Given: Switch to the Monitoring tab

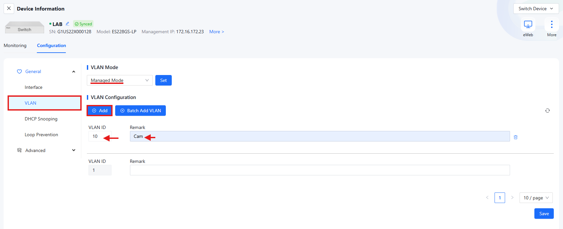Looking at the screenshot, I should 15,45.
